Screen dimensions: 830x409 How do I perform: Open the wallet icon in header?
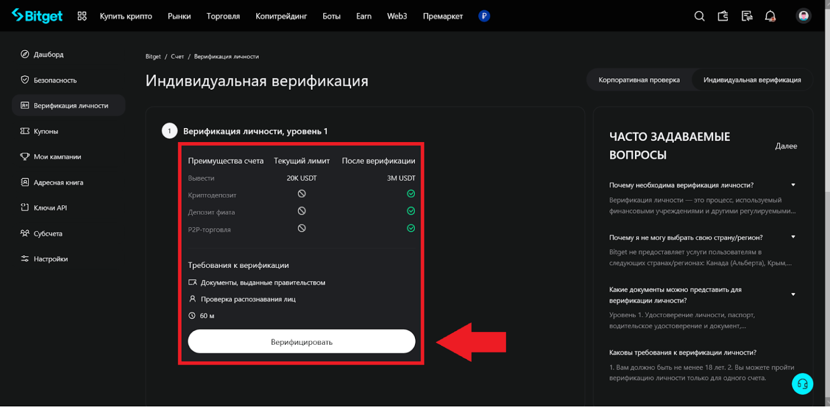coord(723,16)
